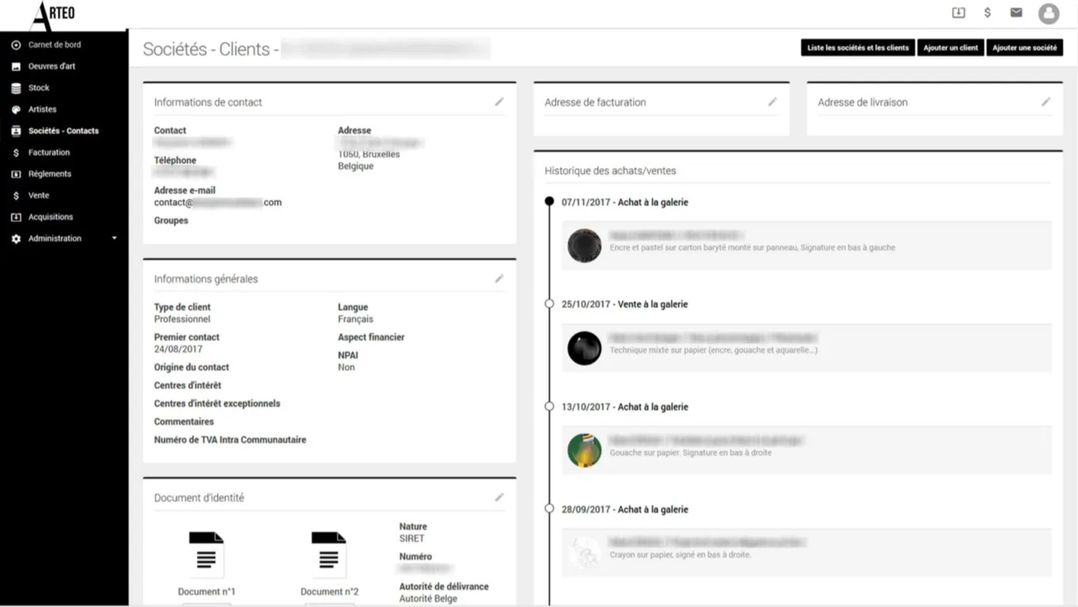Click the contact@ email address
Screen dimensions: 1078x607
click(218, 202)
